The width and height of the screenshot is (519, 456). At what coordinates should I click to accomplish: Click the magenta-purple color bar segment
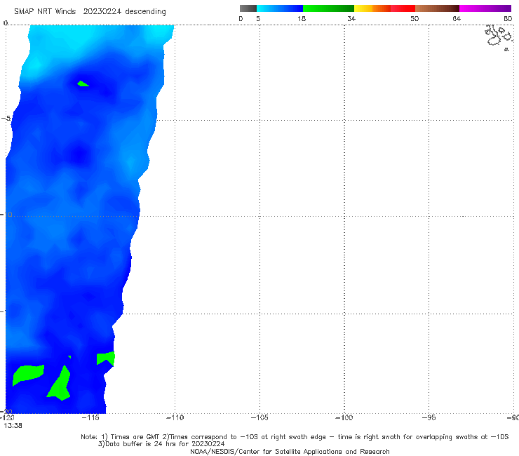(x=485, y=8)
